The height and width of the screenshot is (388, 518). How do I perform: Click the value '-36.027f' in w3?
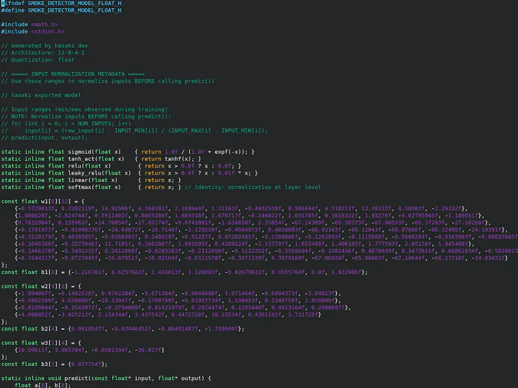148,350
